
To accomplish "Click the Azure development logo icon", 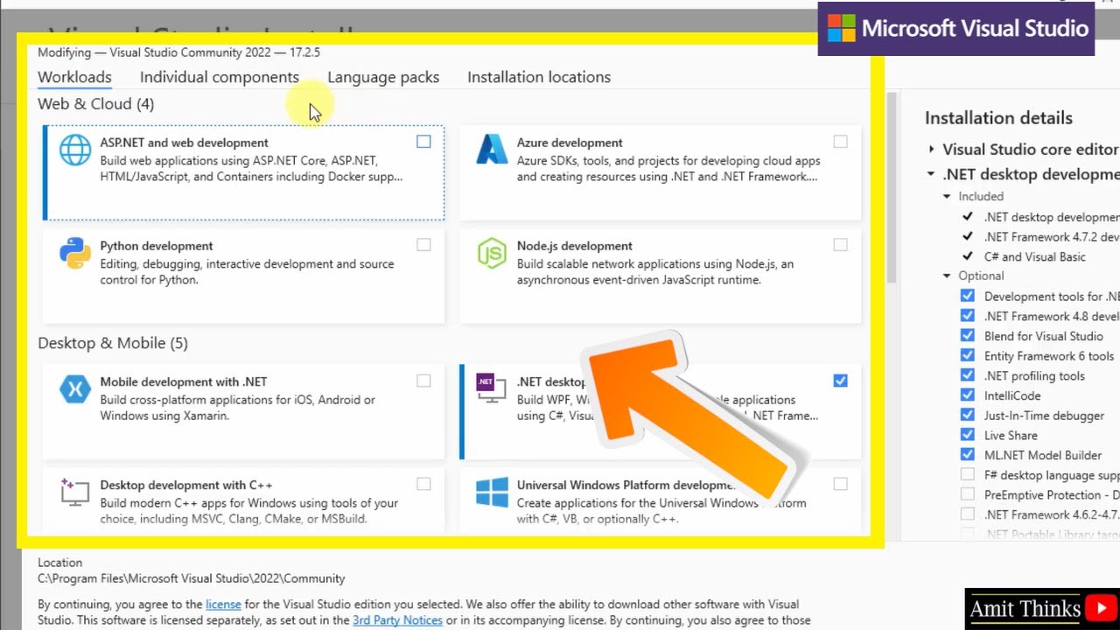I will pos(492,150).
